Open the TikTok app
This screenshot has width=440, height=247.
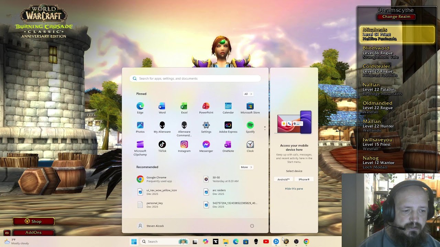click(162, 146)
